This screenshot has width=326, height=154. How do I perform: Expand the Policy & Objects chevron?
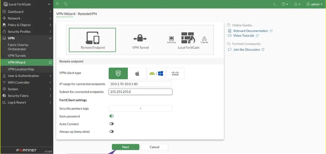(x=50, y=25)
